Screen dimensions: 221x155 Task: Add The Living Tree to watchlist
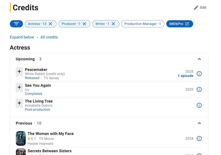[19, 103]
